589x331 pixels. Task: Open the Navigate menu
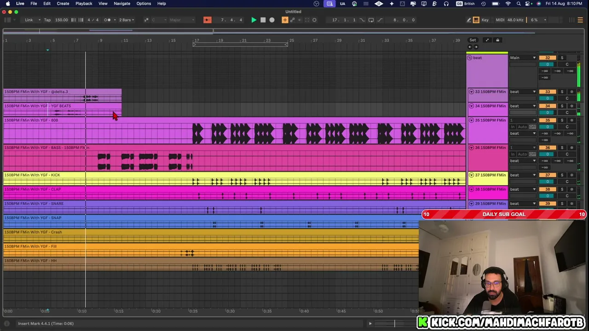point(122,4)
